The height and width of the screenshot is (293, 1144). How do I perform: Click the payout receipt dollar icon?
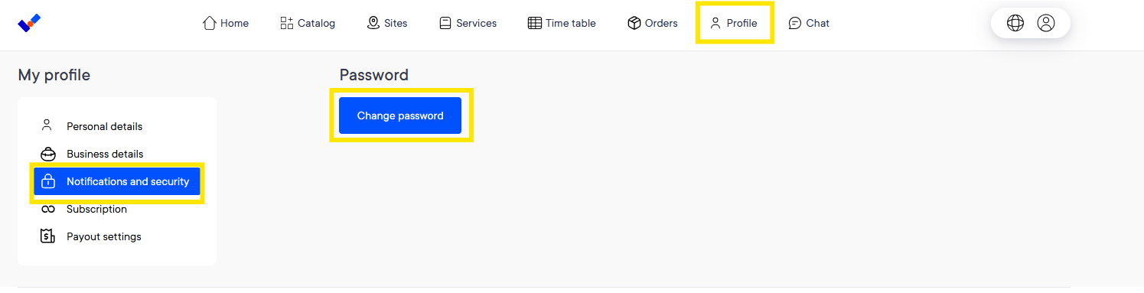coord(47,236)
